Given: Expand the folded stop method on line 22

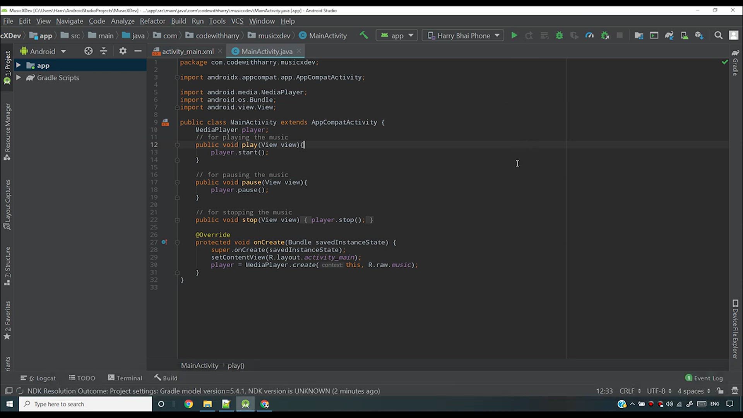Looking at the screenshot, I should pos(177,220).
